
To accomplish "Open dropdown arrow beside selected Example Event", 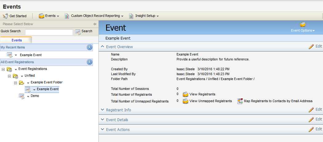I will click(x=34, y=90).
